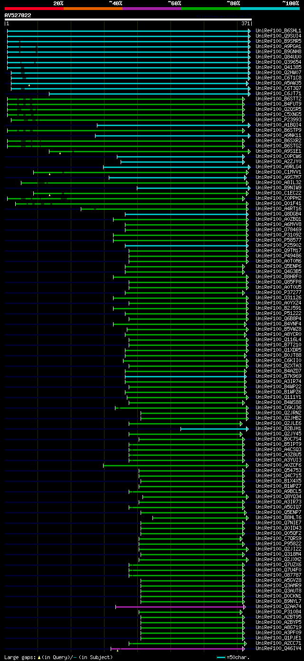Click the UniRef100_A8IL32 label

[278, 182]
